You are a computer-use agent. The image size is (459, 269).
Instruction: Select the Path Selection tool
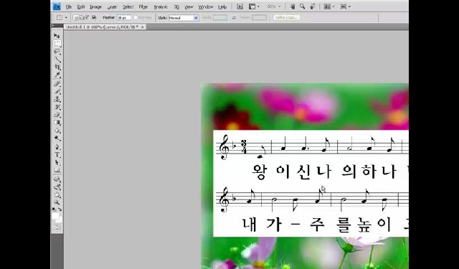pos(57,162)
